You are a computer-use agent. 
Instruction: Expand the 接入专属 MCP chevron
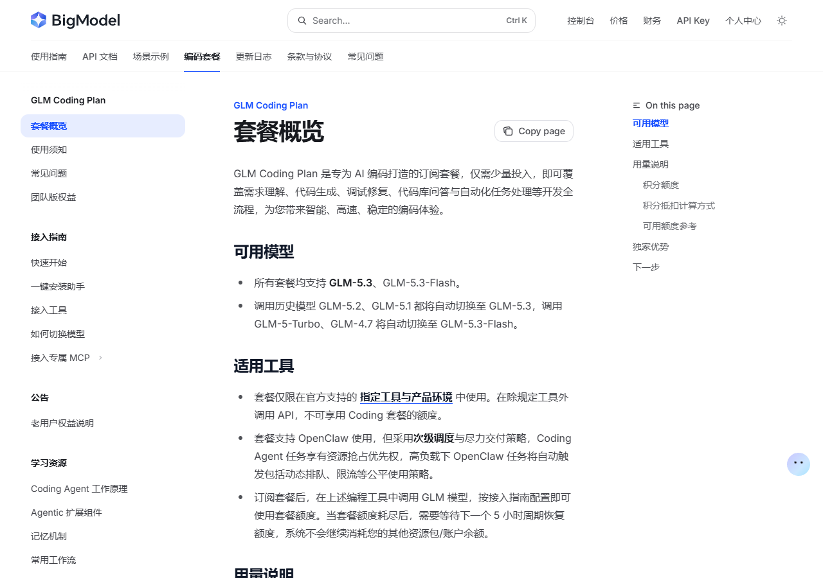pos(100,358)
